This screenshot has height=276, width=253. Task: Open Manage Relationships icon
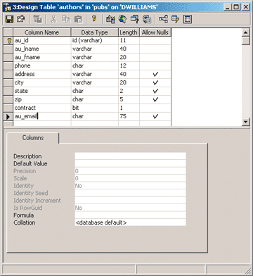[163, 19]
